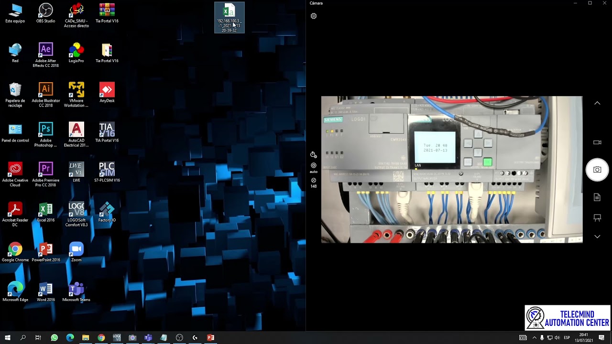Open File Explorer from taskbar
Screen dimensions: 612x344
pyautogui.click(x=86, y=338)
